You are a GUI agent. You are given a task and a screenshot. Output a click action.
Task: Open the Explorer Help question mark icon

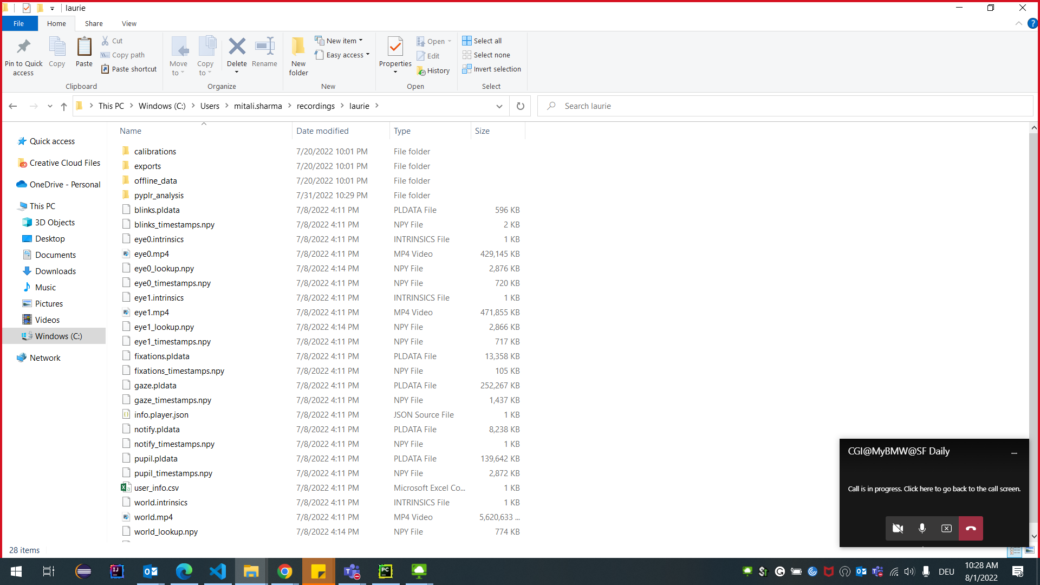point(1032,23)
